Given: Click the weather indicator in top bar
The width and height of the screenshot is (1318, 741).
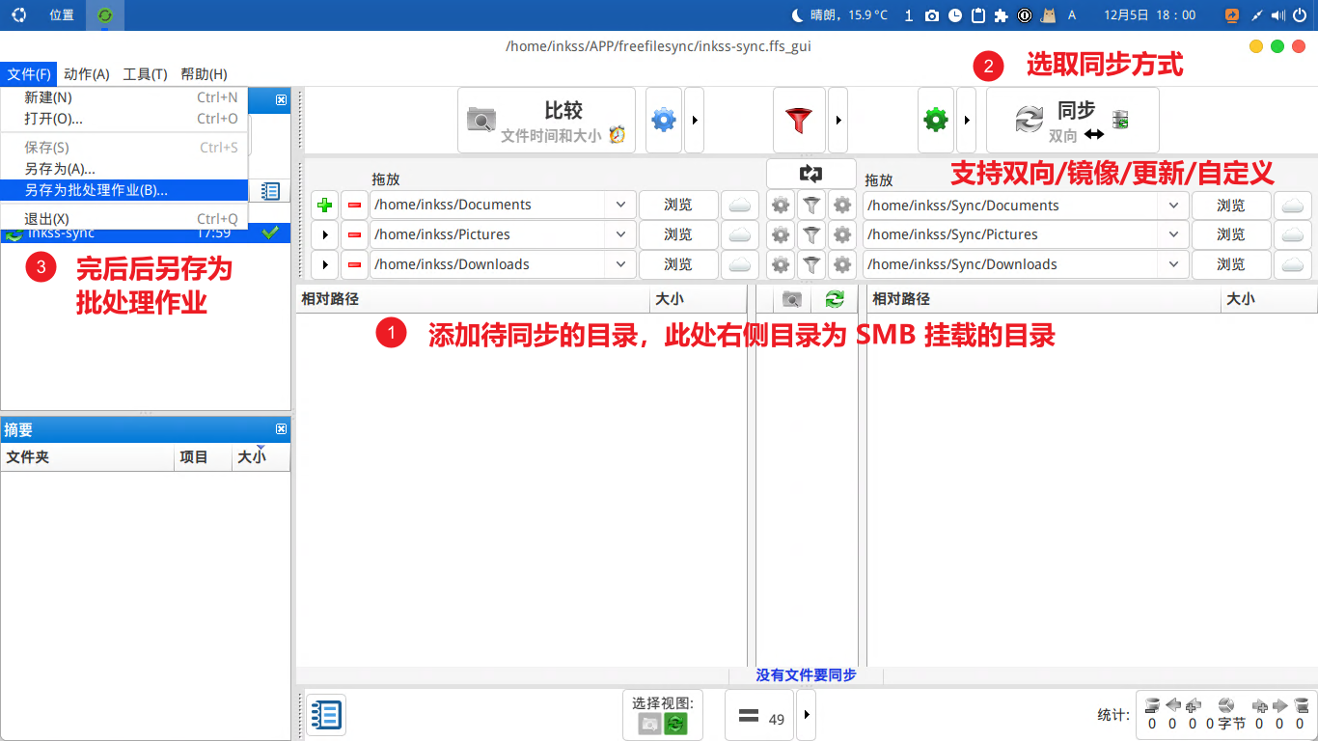Looking at the screenshot, I should point(839,14).
